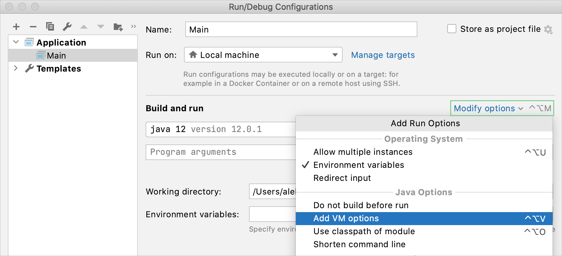Image resolution: width=562 pixels, height=256 pixels.
Task: Expand the Templates tree node
Action: pos(16,68)
